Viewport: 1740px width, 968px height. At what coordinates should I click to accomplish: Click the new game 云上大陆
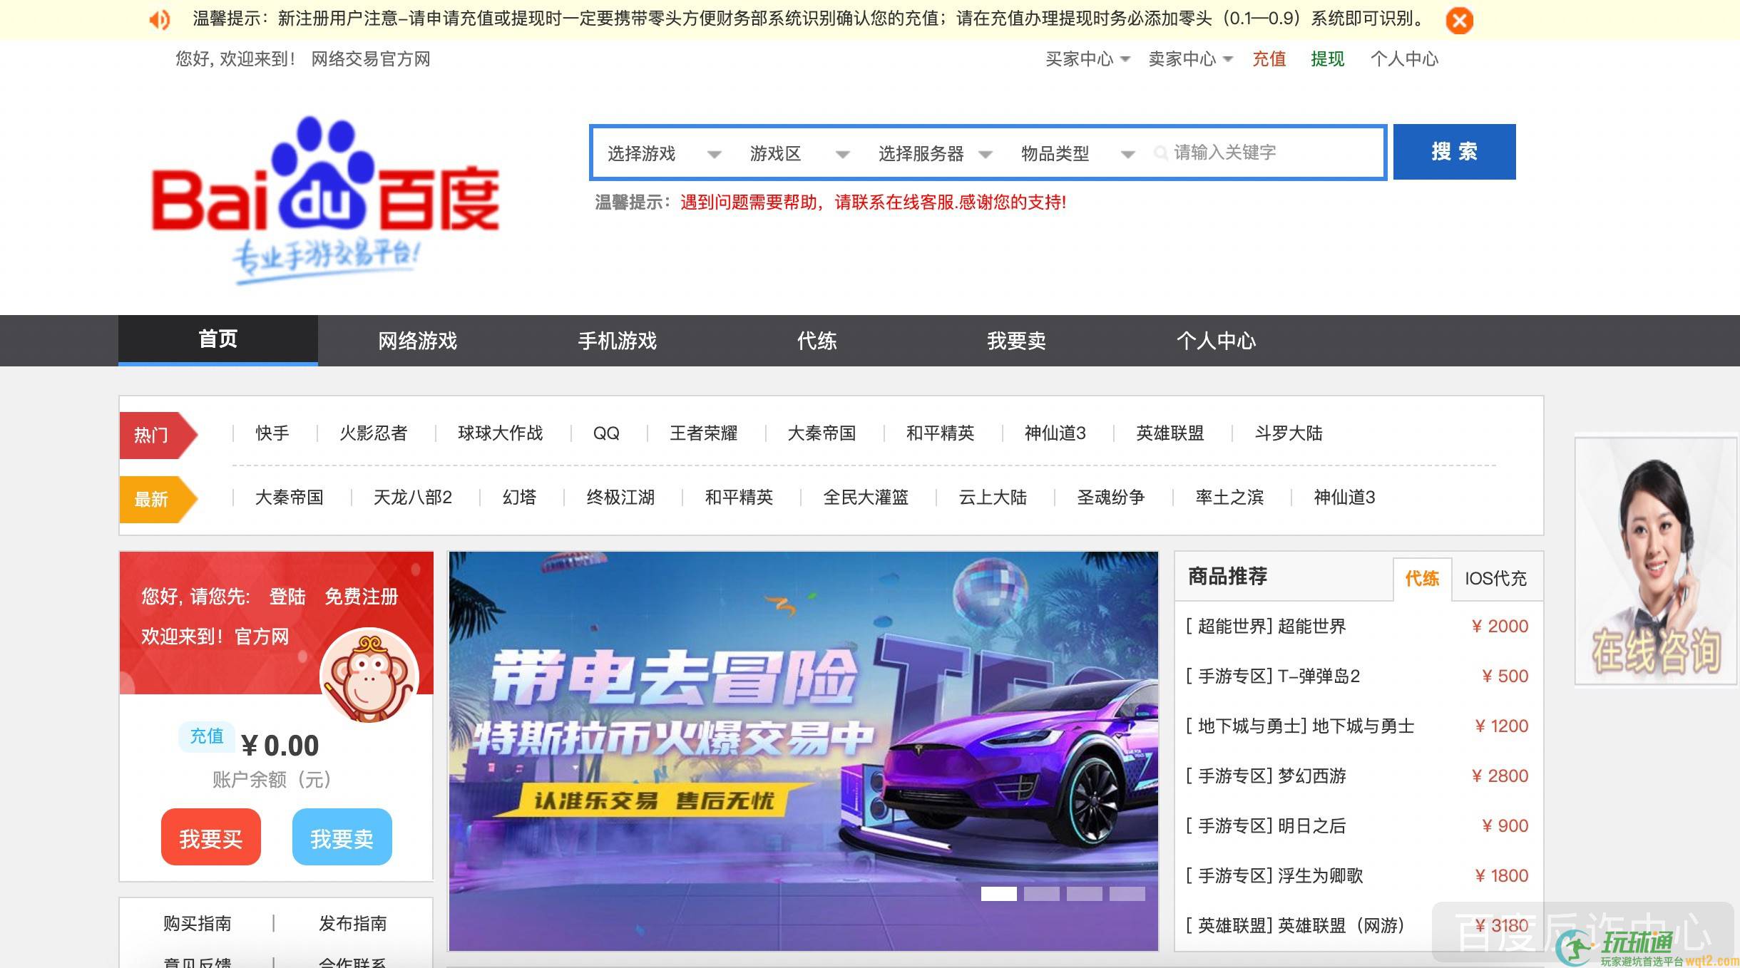tap(993, 498)
